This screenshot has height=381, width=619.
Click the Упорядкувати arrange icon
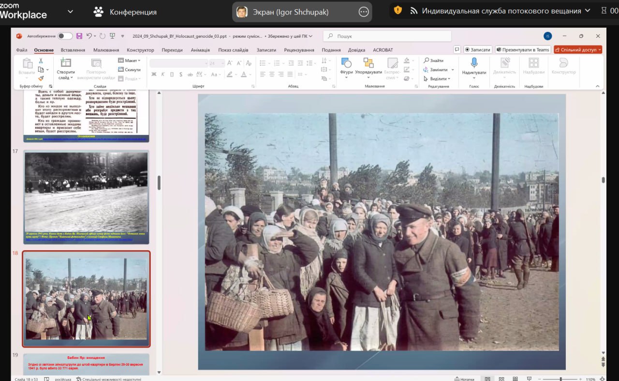368,63
